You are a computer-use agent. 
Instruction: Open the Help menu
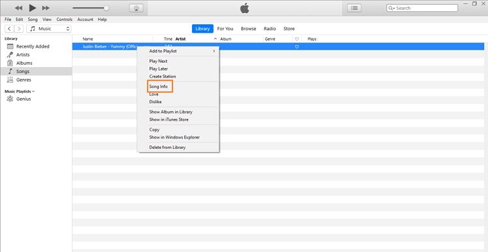tap(102, 20)
